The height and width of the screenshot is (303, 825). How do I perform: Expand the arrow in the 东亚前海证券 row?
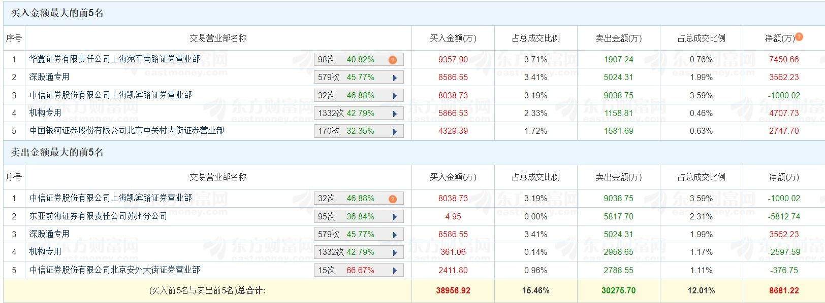click(x=395, y=217)
